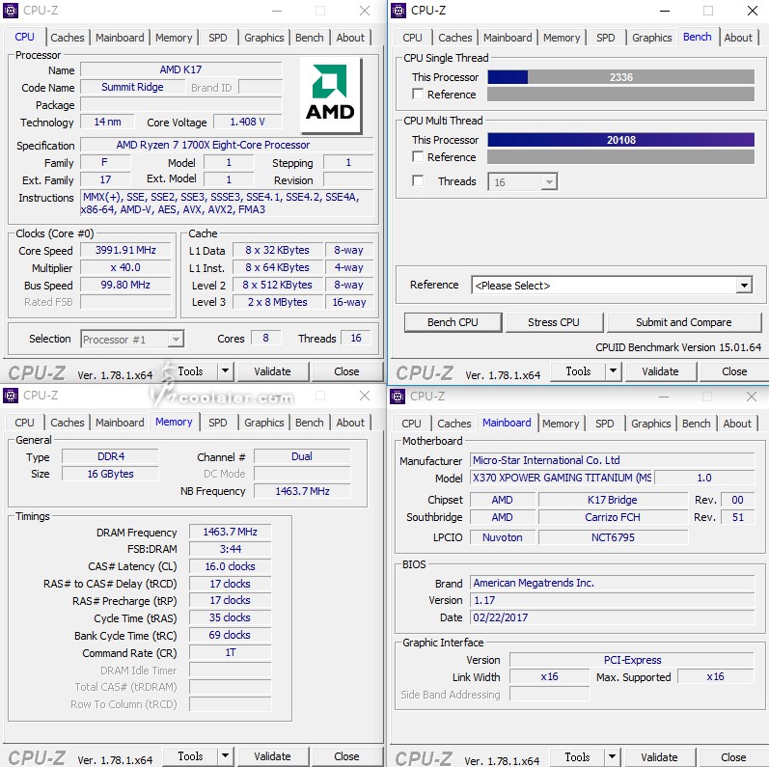Viewport: 769px width, 767px height.
Task: Open Mainboard tab in the CPU window
Action: [120, 38]
